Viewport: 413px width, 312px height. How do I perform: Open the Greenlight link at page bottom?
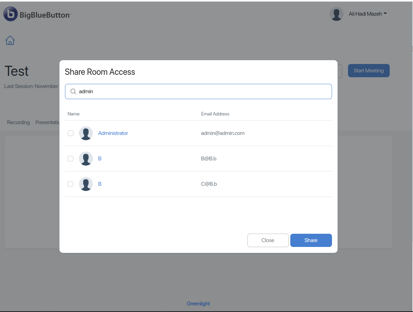point(198,303)
